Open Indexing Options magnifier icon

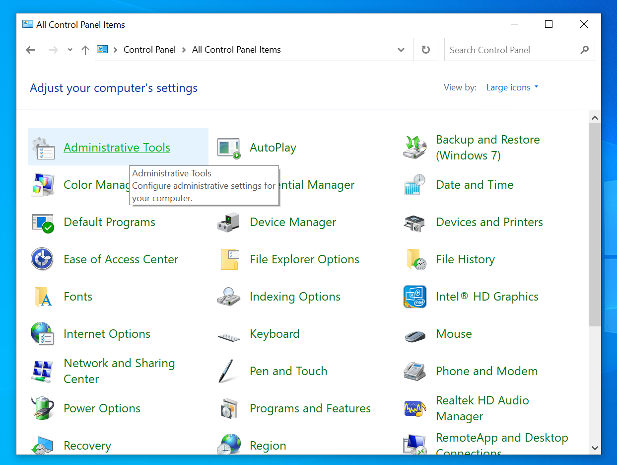pyautogui.click(x=228, y=297)
